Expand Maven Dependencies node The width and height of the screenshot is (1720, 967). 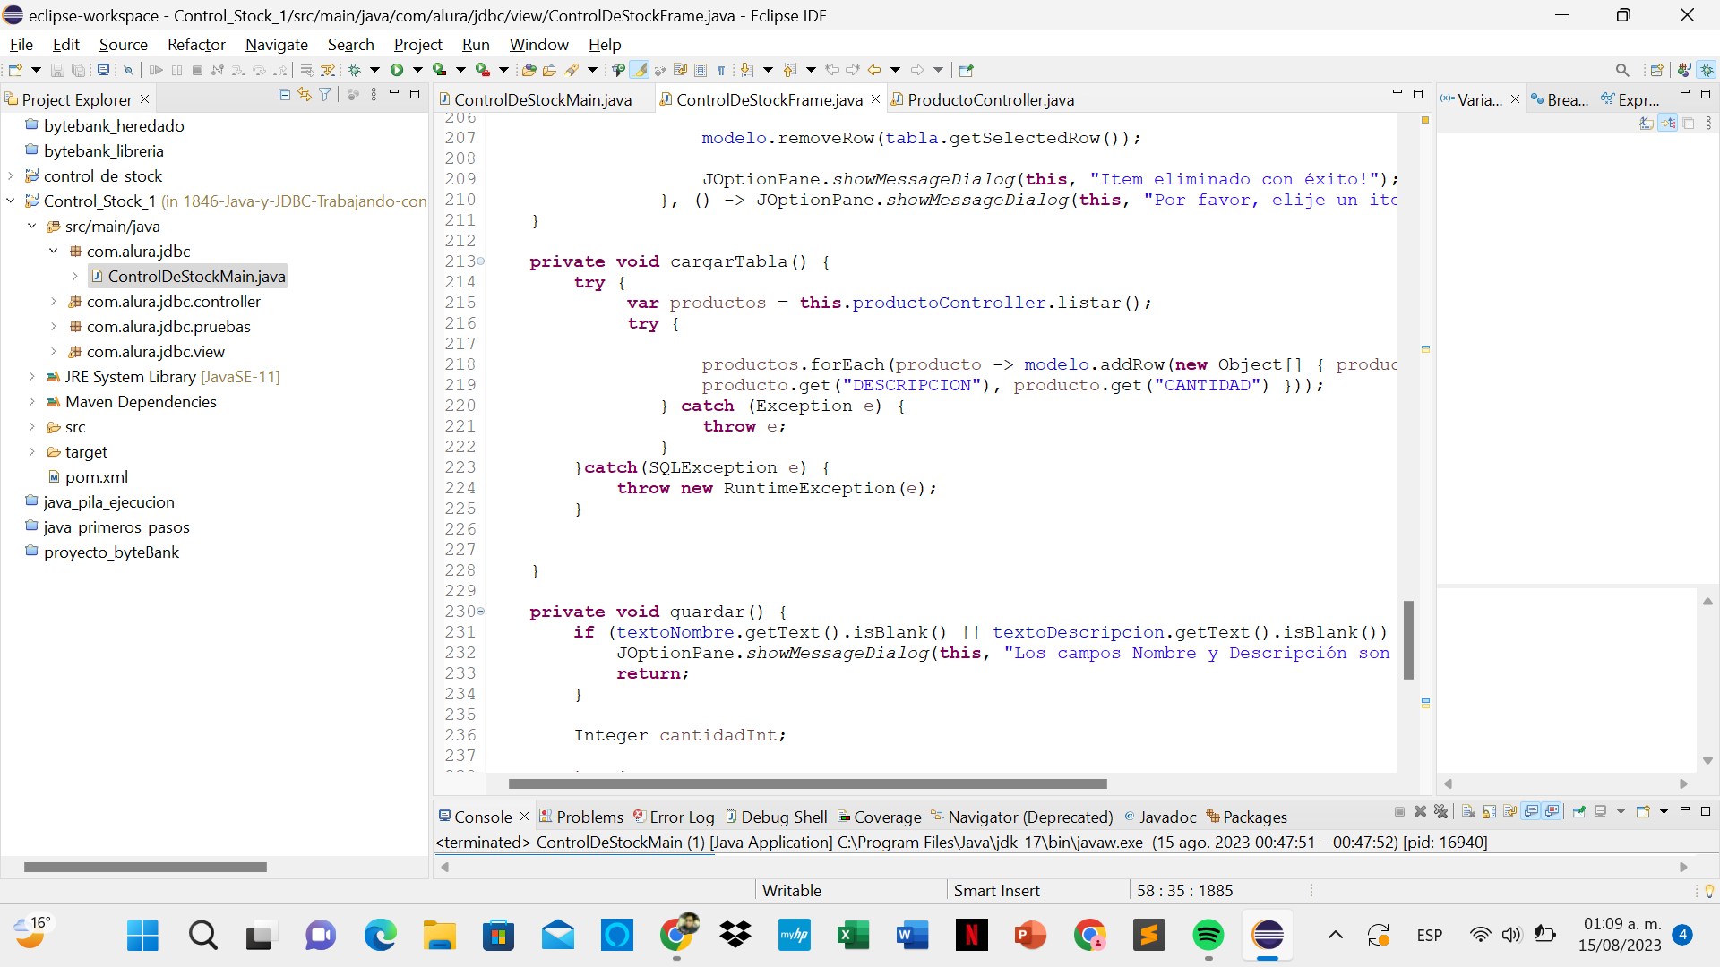(x=32, y=402)
